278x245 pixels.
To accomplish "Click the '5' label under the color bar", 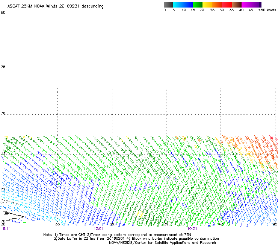I will pos(174,10).
